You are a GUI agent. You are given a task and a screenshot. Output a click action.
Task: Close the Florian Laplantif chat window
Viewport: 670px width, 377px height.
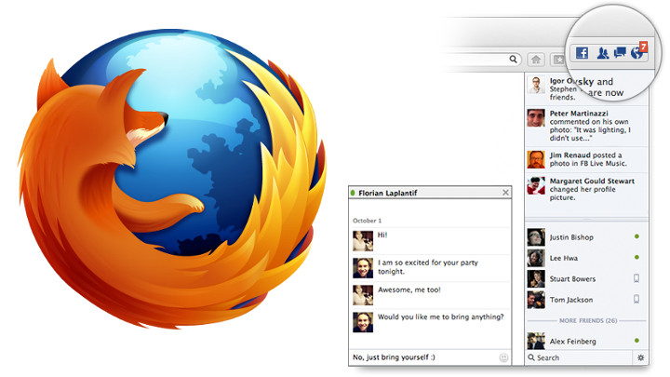click(505, 193)
